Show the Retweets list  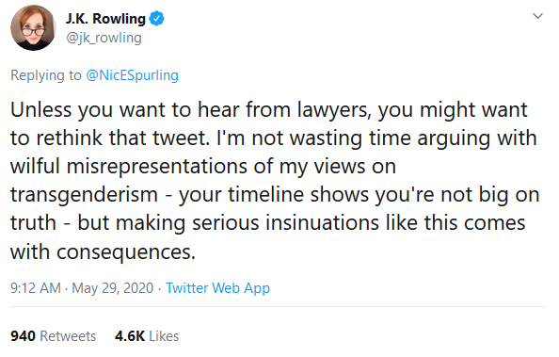pos(68,336)
